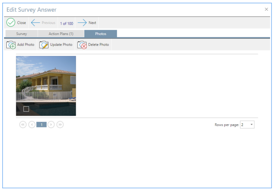This screenshot has height=191, width=275.
Task: Switch to the Survey tab
Action: tap(22, 34)
